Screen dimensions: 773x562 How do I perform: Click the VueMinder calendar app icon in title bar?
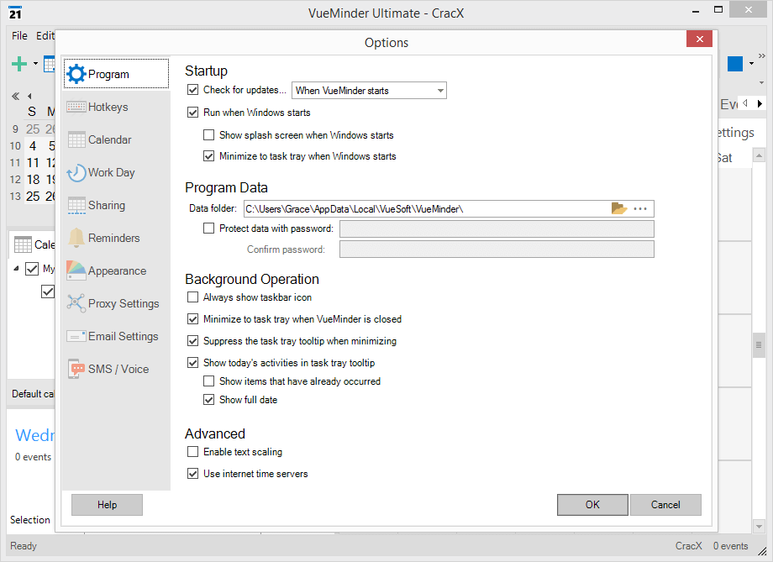tap(15, 13)
